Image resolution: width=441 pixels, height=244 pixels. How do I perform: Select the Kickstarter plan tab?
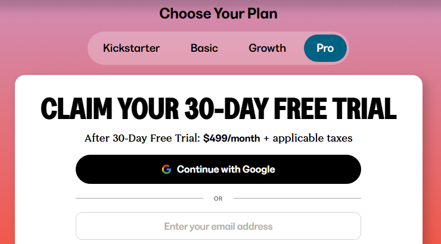[131, 48]
